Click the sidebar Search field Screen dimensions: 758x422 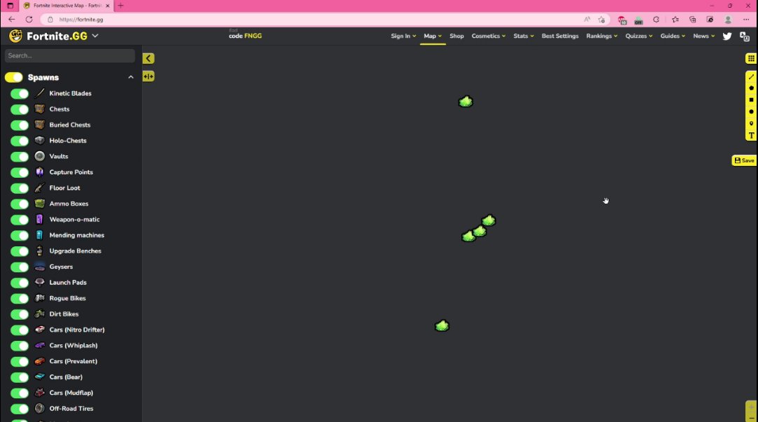click(x=69, y=55)
